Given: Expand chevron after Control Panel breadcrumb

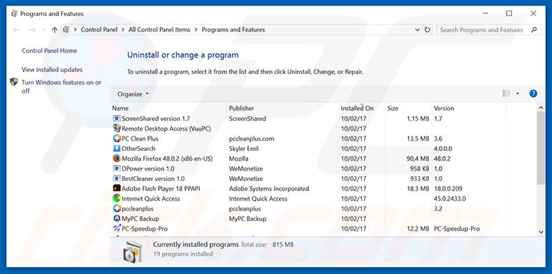Looking at the screenshot, I should pyautogui.click(x=123, y=30).
